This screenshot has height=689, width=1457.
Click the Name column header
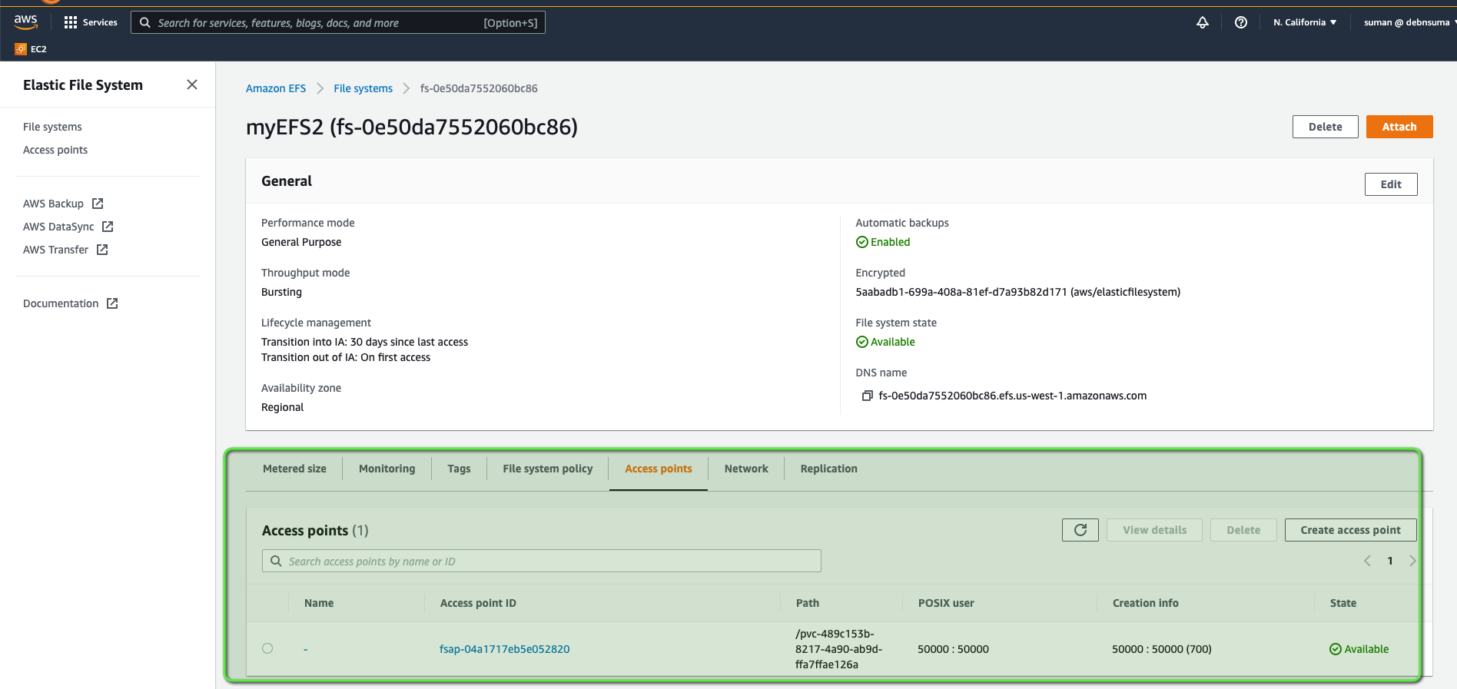click(x=319, y=603)
